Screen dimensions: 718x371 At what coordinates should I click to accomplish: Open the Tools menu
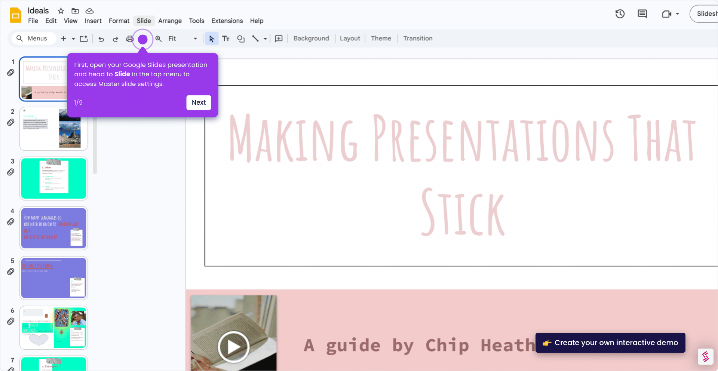coord(196,21)
